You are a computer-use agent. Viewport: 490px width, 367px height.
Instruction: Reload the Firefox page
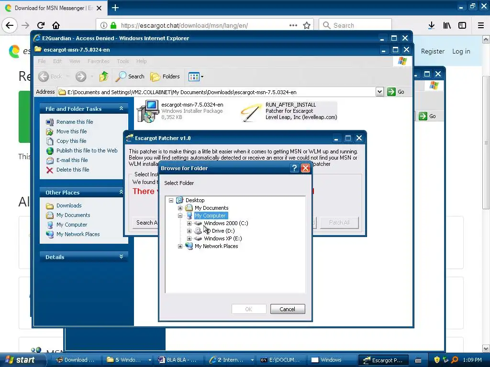41,25
